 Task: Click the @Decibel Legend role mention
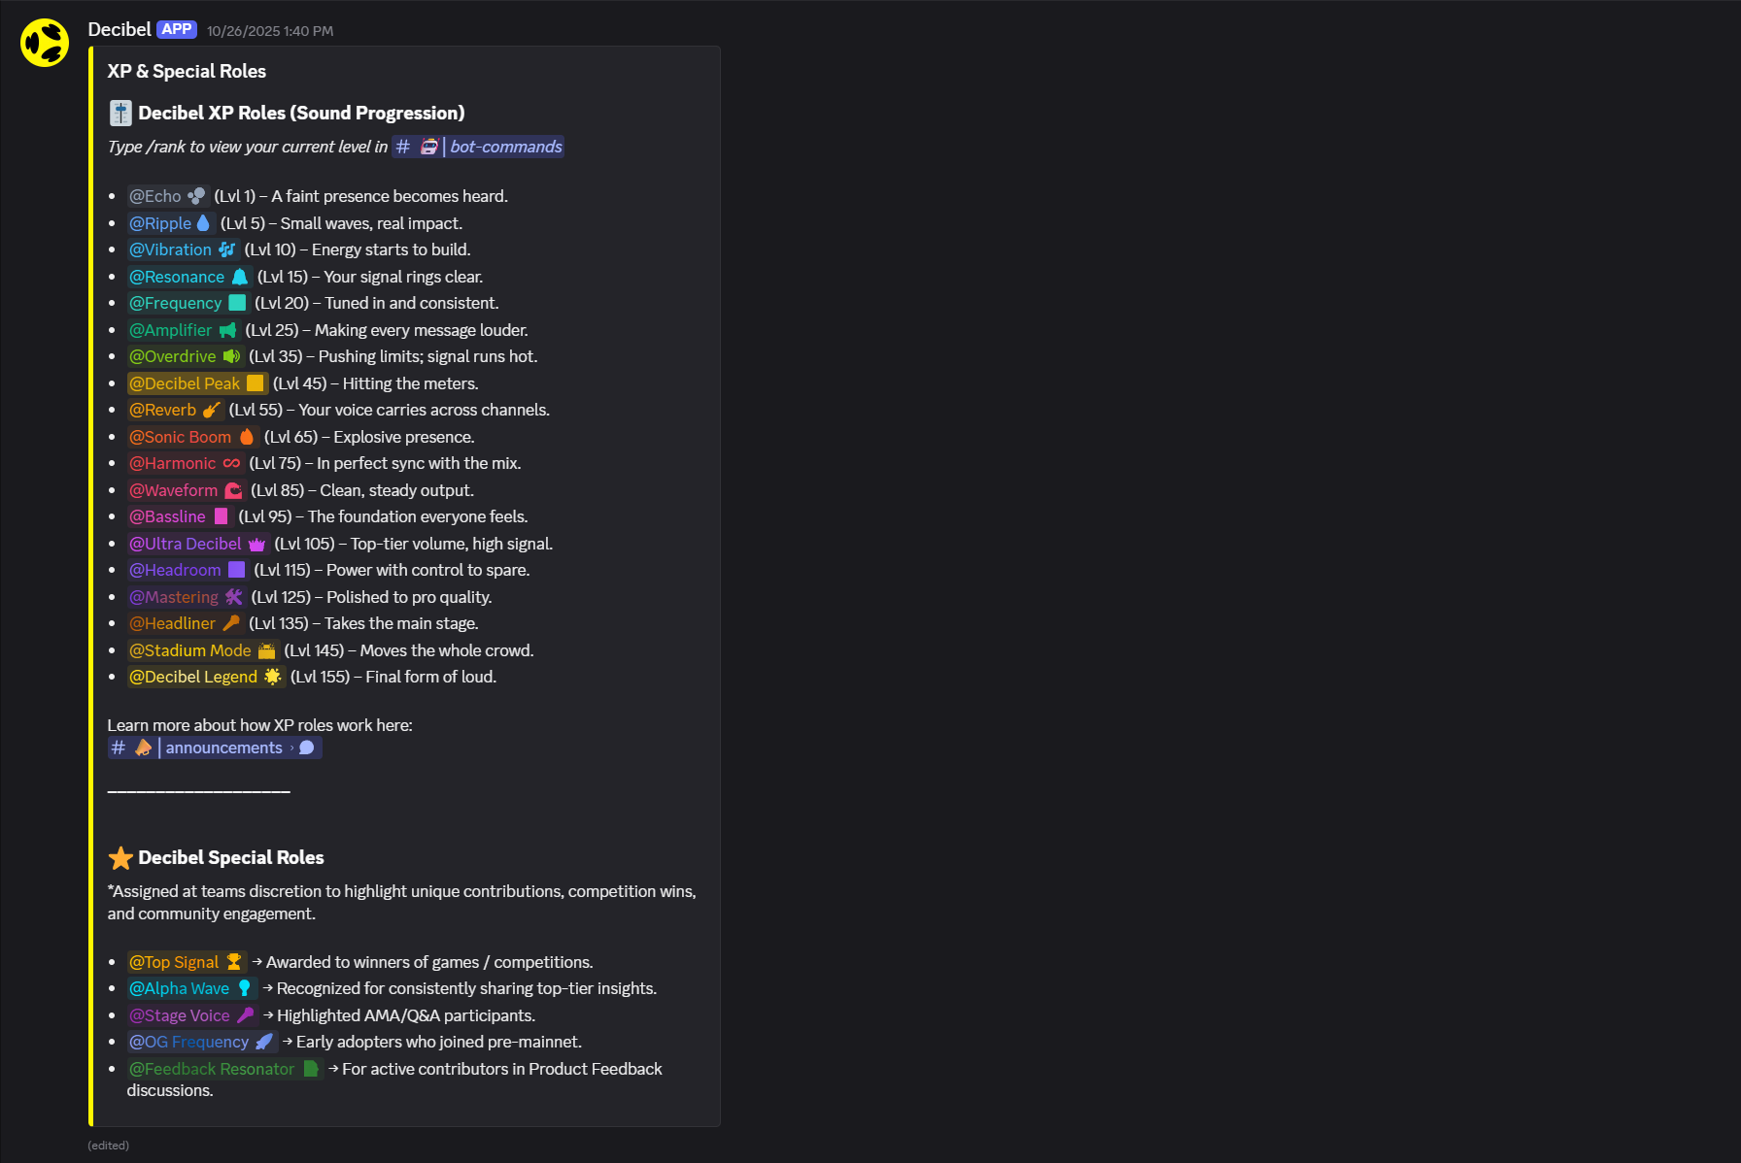tap(193, 677)
